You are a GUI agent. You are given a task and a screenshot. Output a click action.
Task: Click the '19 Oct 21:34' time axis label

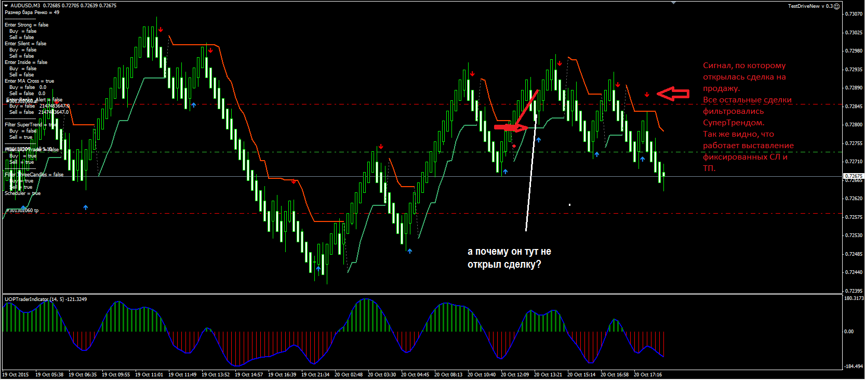[315, 375]
